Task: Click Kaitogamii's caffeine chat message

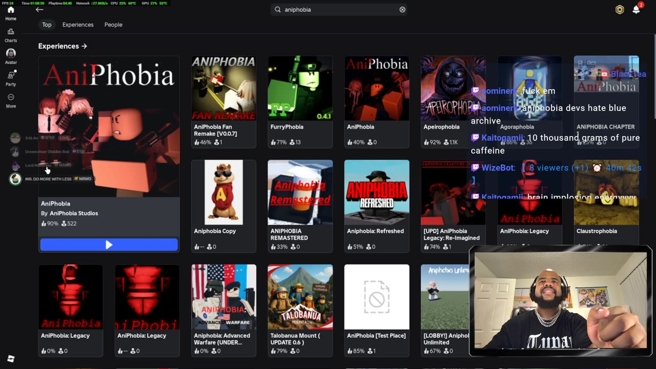Action: coord(556,144)
